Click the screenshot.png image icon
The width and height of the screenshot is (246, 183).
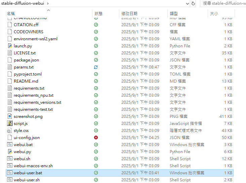(x=10, y=117)
